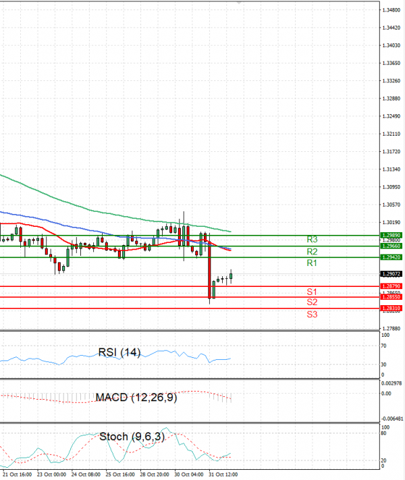The height and width of the screenshot is (480, 405).
Task: Select the red 1.28550 price tag
Action: click(x=391, y=297)
